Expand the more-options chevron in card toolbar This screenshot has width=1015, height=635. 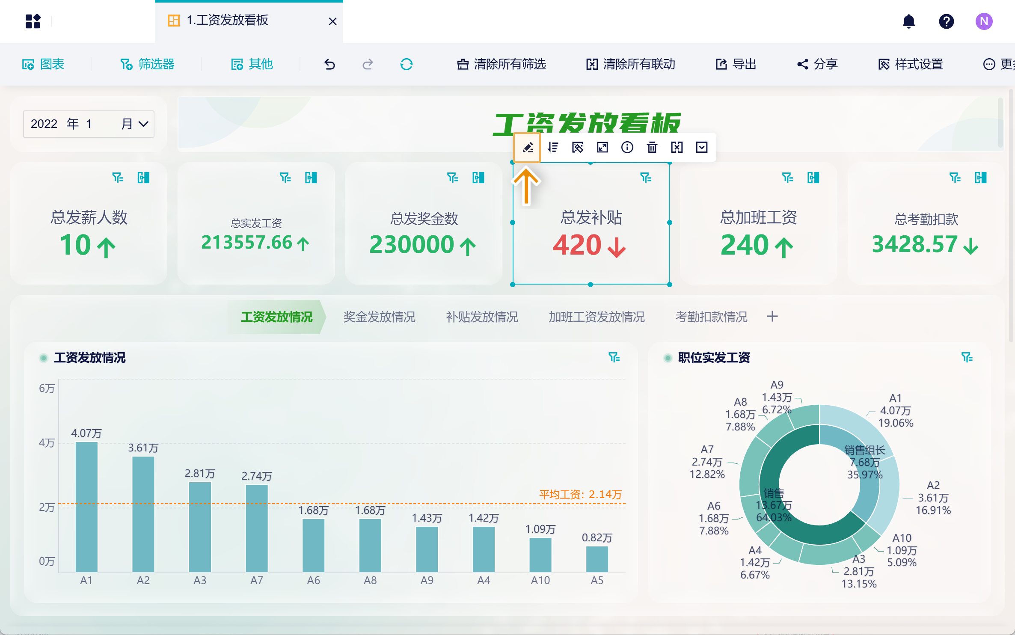point(702,148)
